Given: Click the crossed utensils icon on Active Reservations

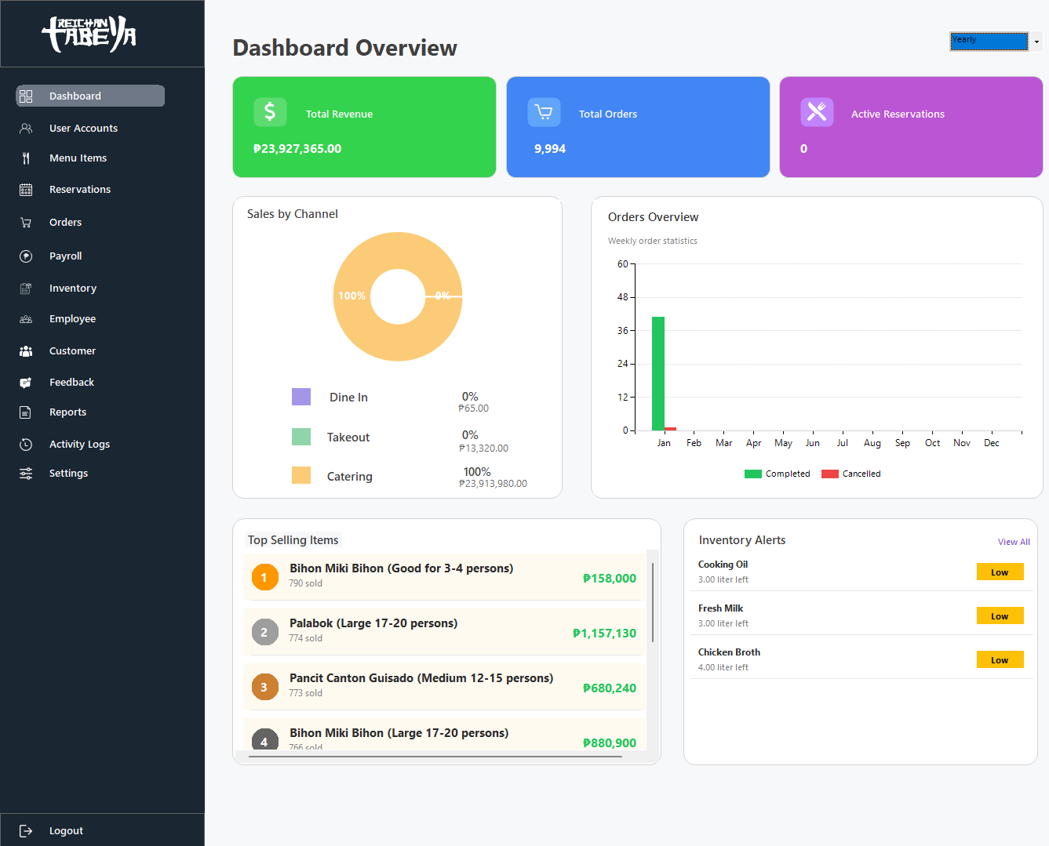Looking at the screenshot, I should 817,112.
